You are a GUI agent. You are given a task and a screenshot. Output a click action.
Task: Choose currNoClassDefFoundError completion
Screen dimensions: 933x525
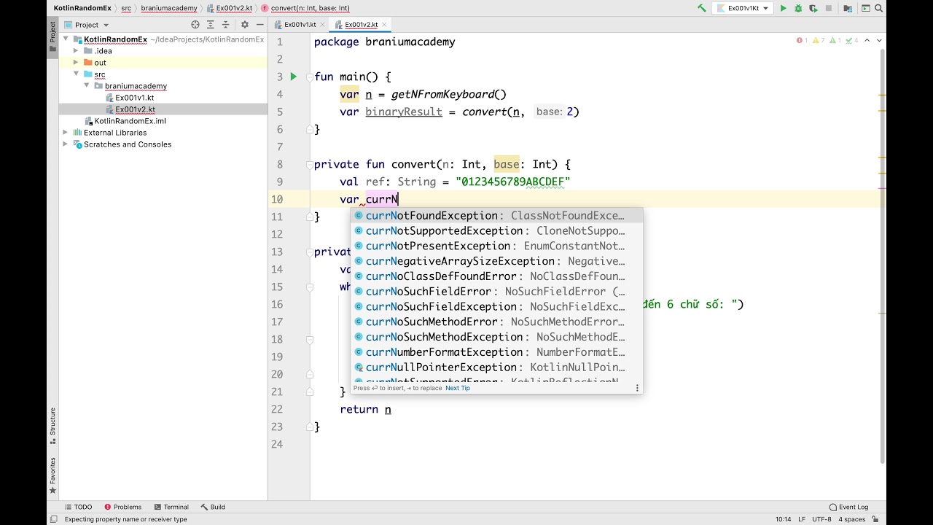tap(496, 276)
